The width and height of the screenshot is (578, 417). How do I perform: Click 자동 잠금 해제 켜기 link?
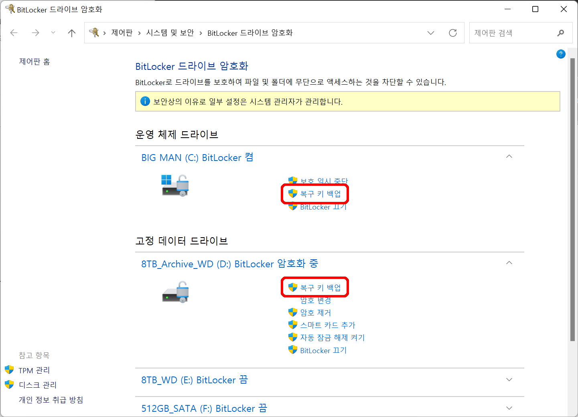coord(333,338)
